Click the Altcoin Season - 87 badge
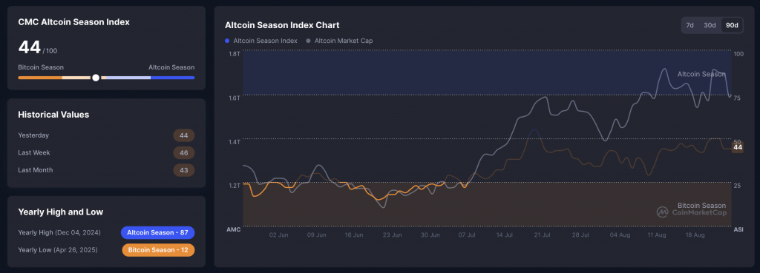Screen dimensions: 760x273 (157, 233)
